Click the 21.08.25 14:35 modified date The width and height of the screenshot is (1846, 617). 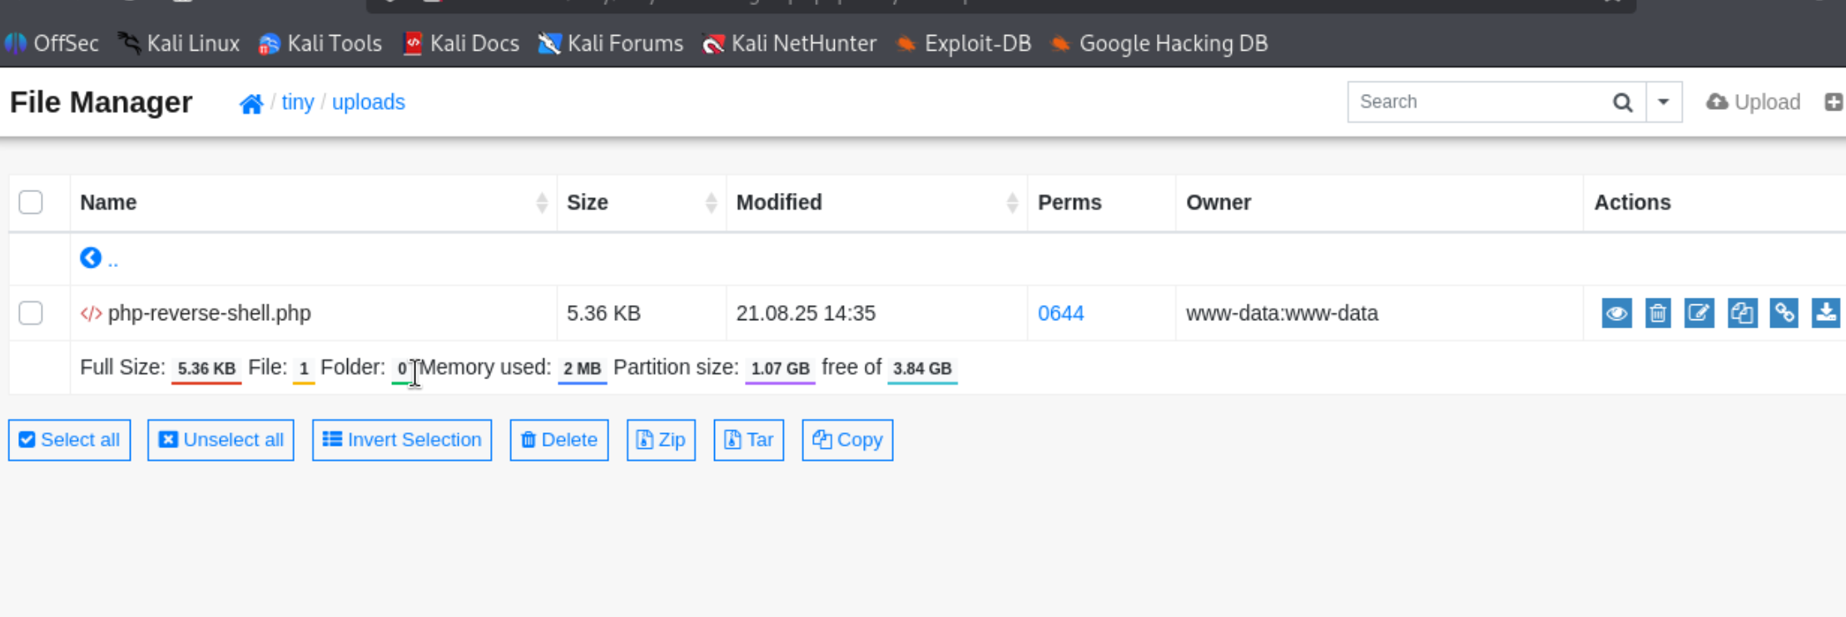(806, 313)
